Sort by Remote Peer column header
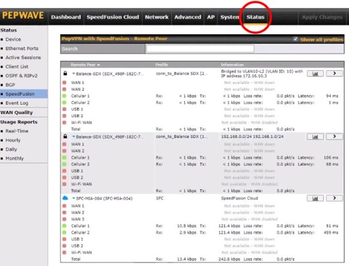The height and width of the screenshot is (266, 349). [x=82, y=65]
